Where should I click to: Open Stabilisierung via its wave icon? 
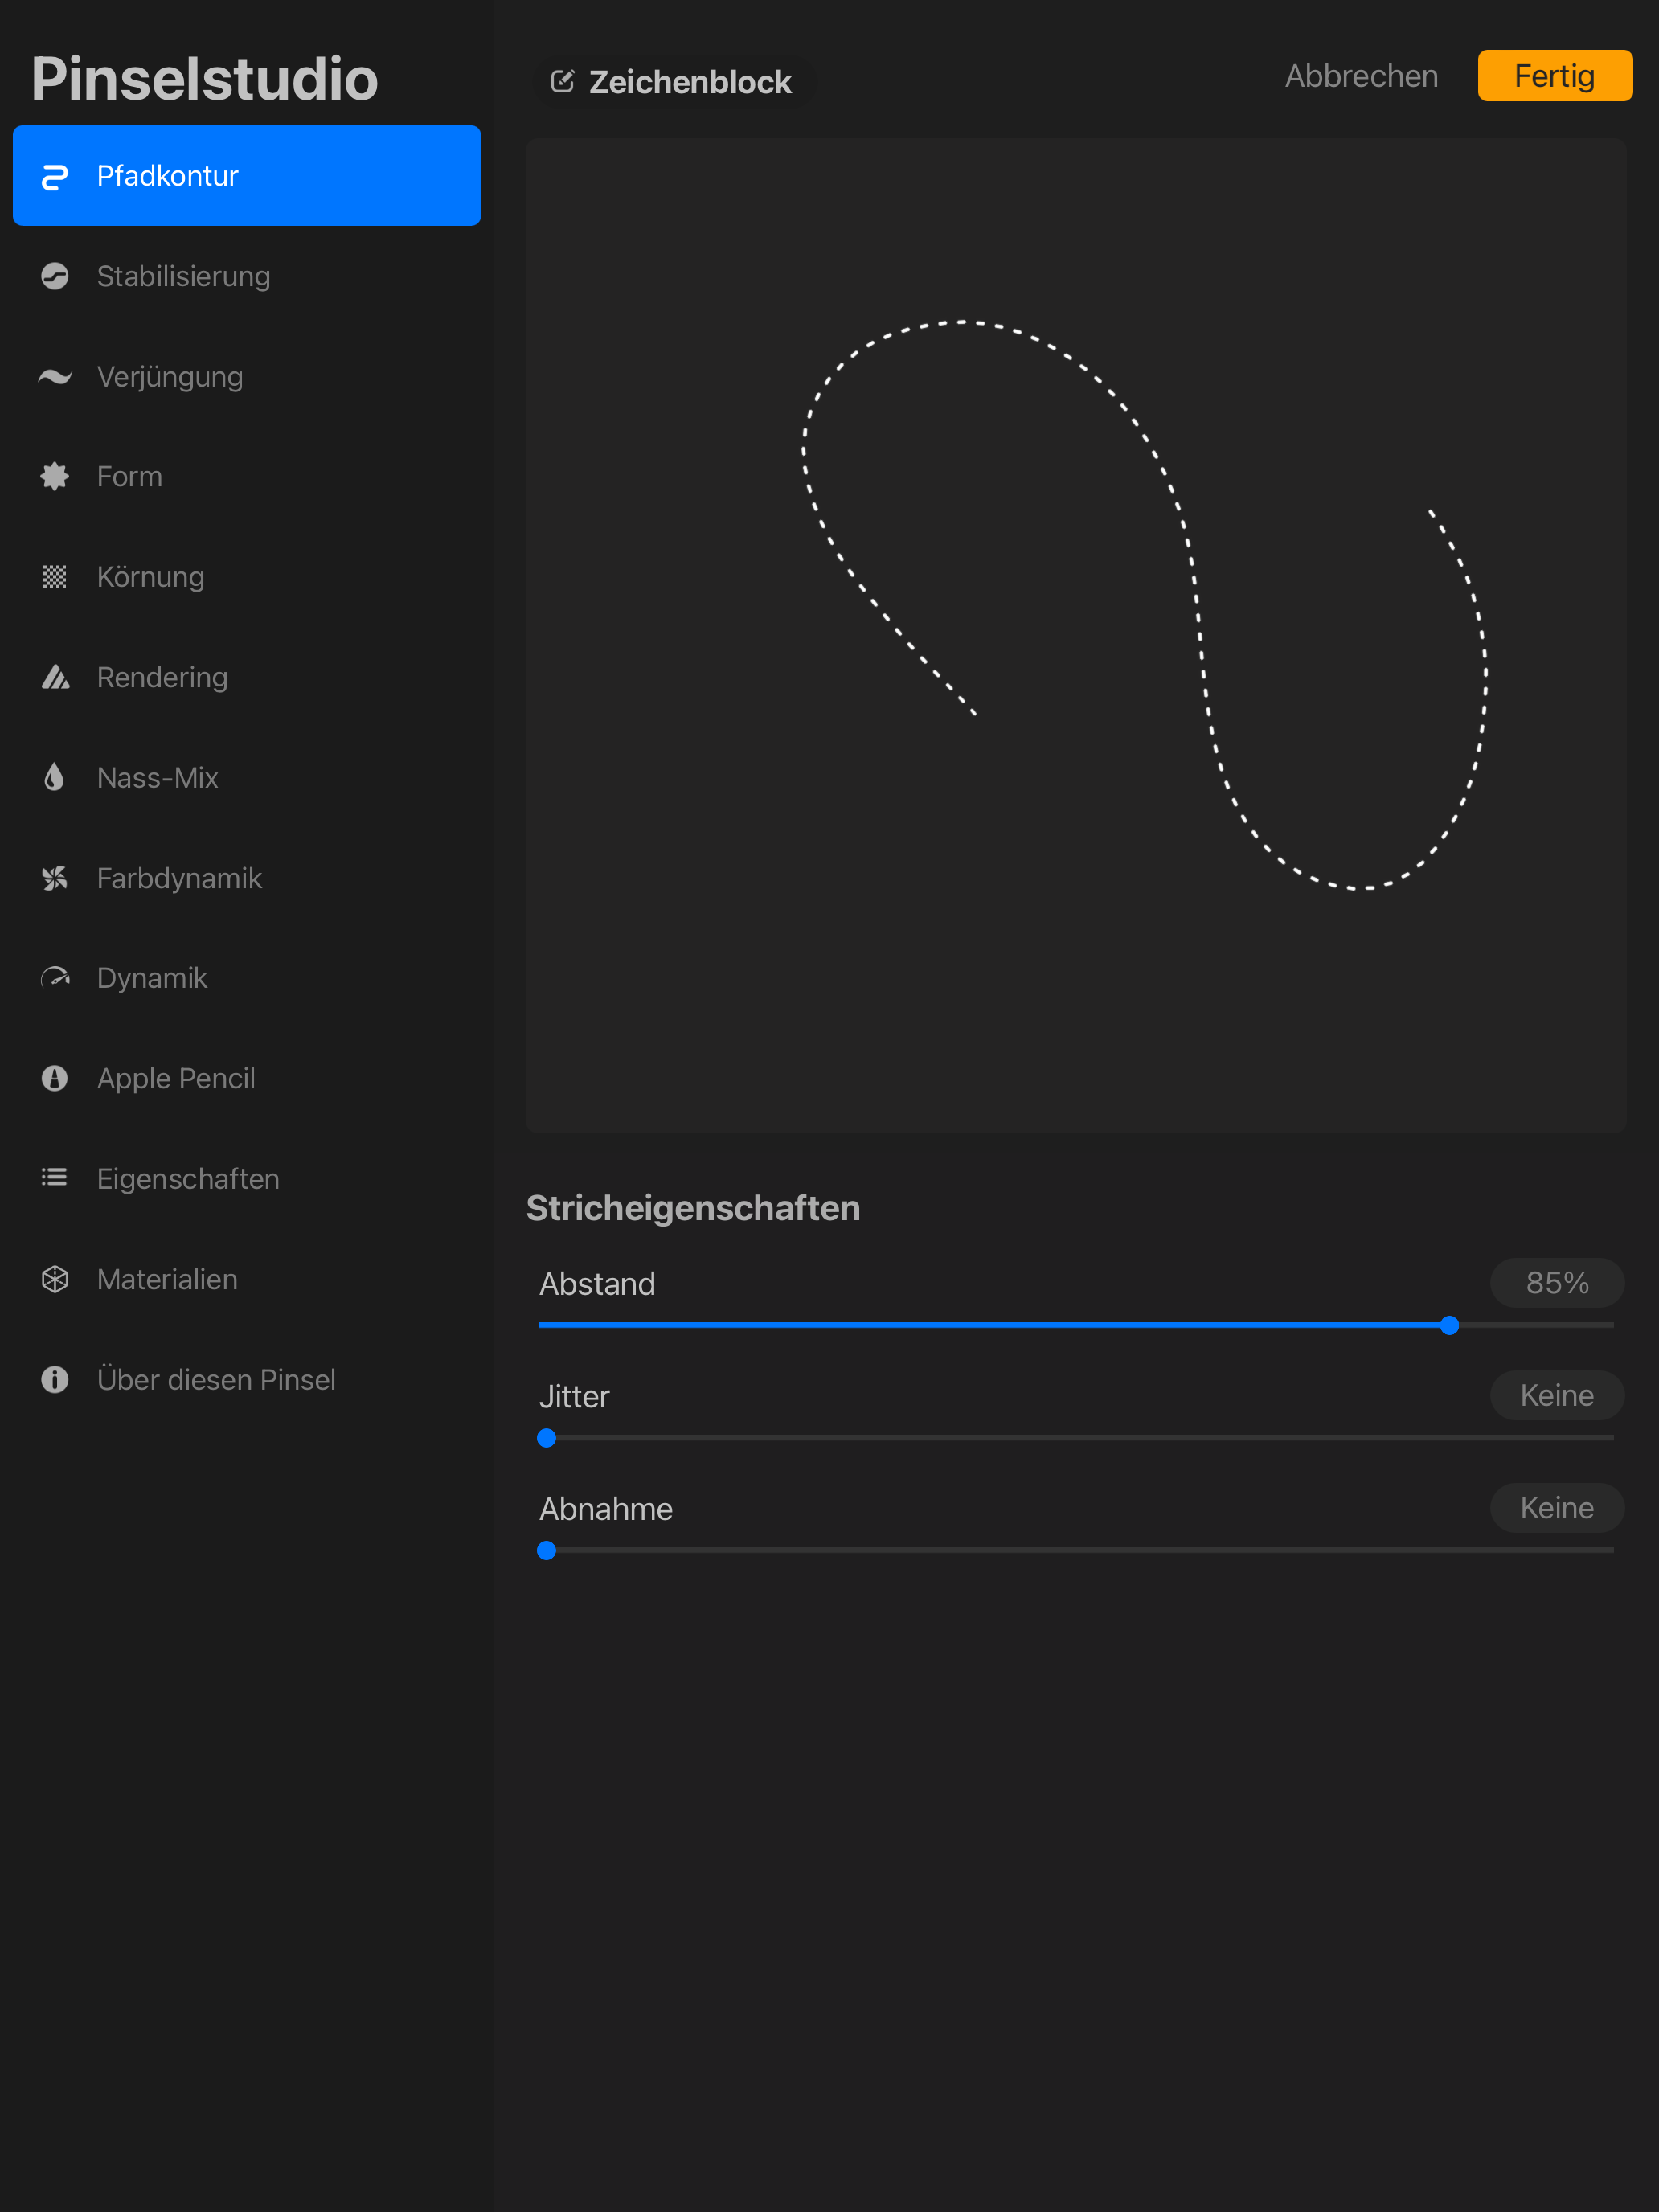55,276
